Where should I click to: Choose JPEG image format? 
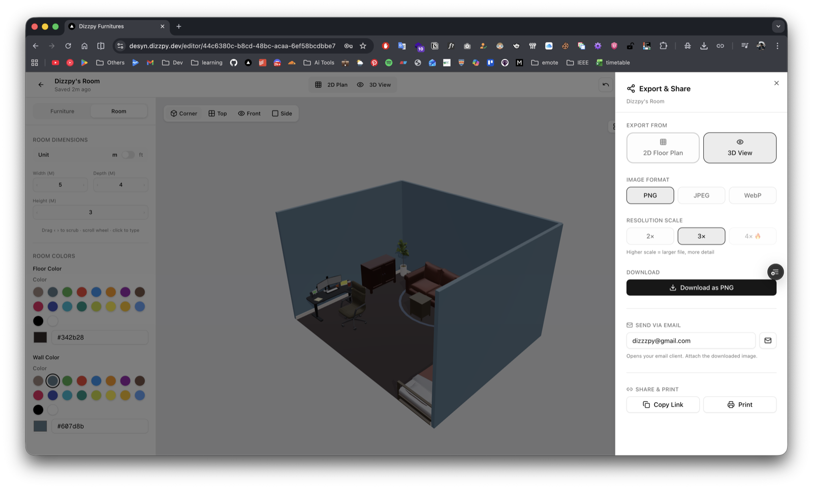tap(701, 195)
